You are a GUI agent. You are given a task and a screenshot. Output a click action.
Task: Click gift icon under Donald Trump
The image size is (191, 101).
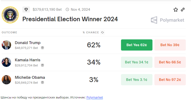pyautogui.click(x=42, y=48)
